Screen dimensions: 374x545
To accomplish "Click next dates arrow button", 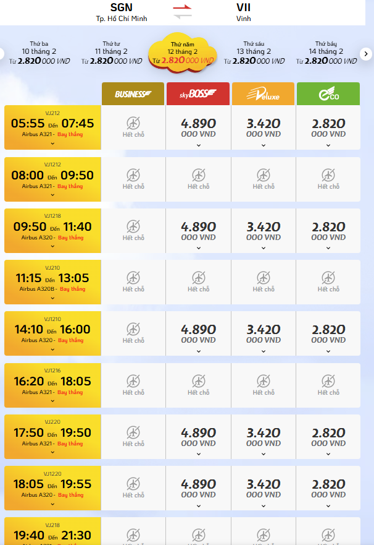I will tap(365, 54).
